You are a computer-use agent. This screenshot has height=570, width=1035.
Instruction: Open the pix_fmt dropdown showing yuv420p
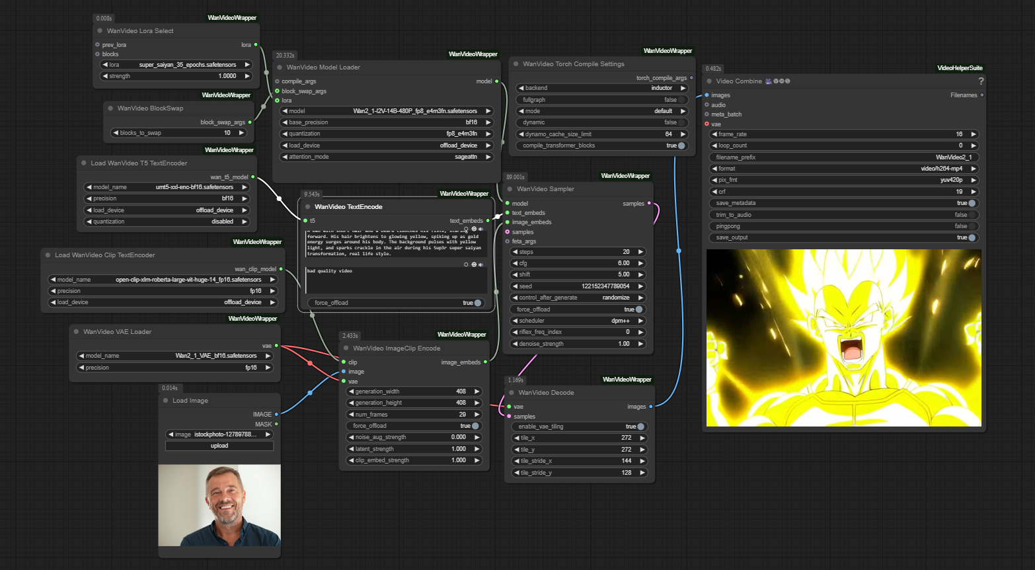point(844,180)
